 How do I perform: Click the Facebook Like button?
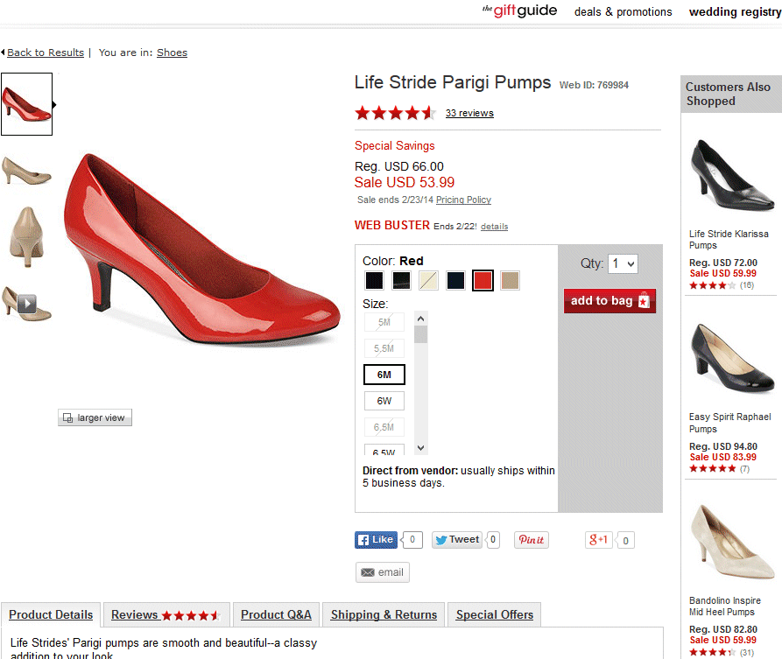click(376, 540)
